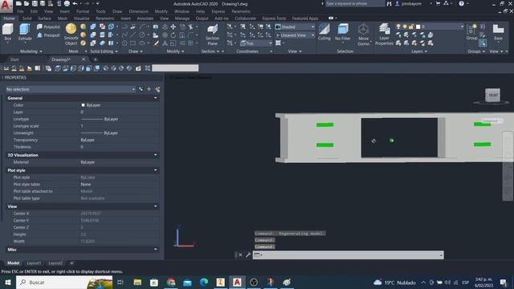Open the Unsaved View dropdown
The height and width of the screenshot is (289, 514).
[x=295, y=35]
